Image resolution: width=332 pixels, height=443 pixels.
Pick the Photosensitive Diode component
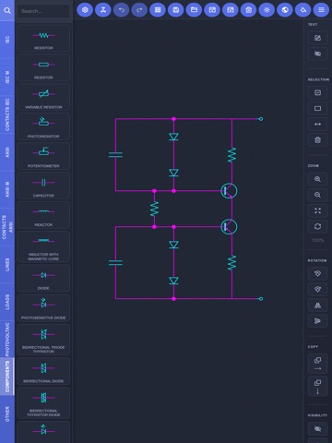(x=43, y=308)
